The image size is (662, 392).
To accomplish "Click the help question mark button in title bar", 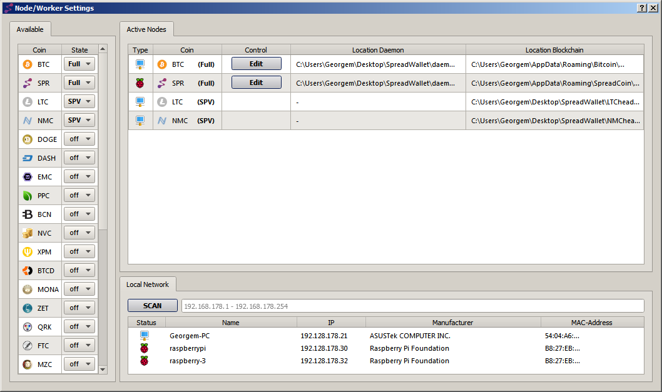I will pyautogui.click(x=642, y=8).
